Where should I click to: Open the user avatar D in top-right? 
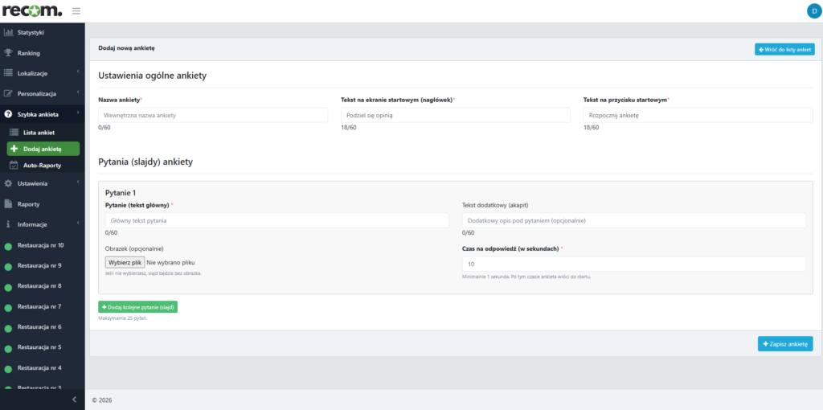813,10
